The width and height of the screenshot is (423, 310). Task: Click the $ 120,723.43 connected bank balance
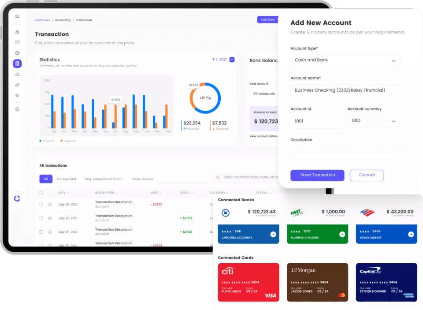[261, 212]
